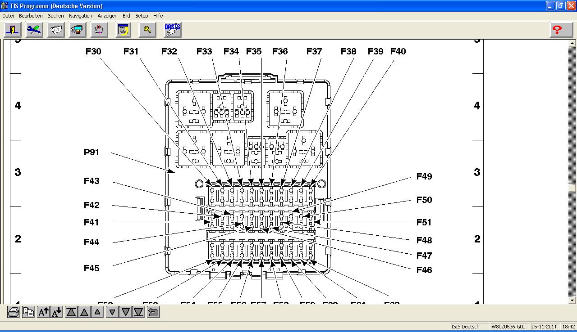Launch the ORSIS lightning icon

tap(172, 30)
